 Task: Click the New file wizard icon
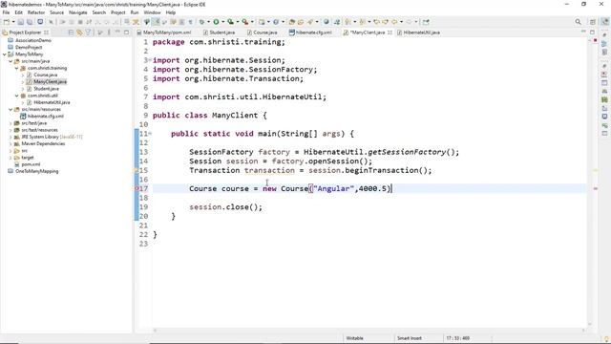coord(7,22)
